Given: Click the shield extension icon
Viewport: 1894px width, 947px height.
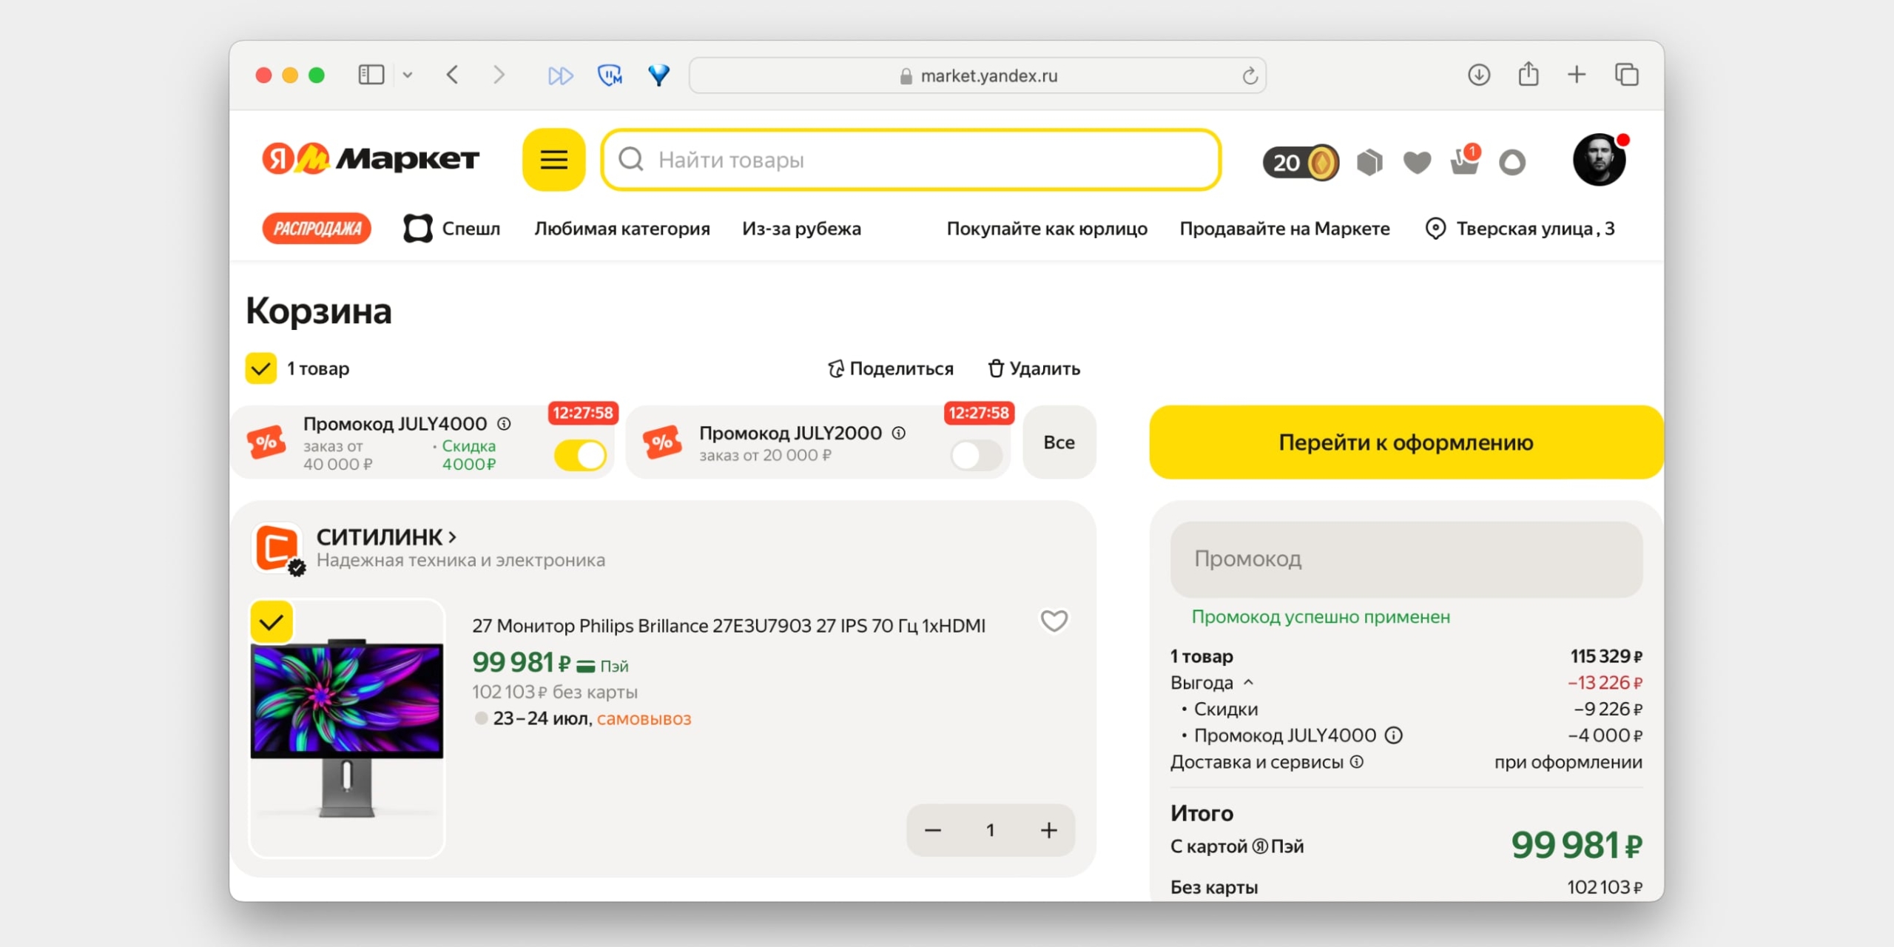Looking at the screenshot, I should coord(610,75).
